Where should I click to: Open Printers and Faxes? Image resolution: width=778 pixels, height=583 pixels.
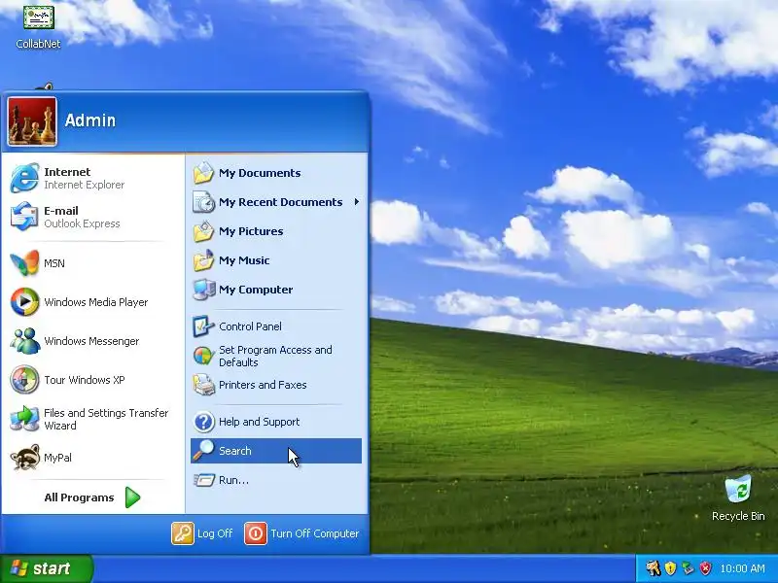[276, 385]
